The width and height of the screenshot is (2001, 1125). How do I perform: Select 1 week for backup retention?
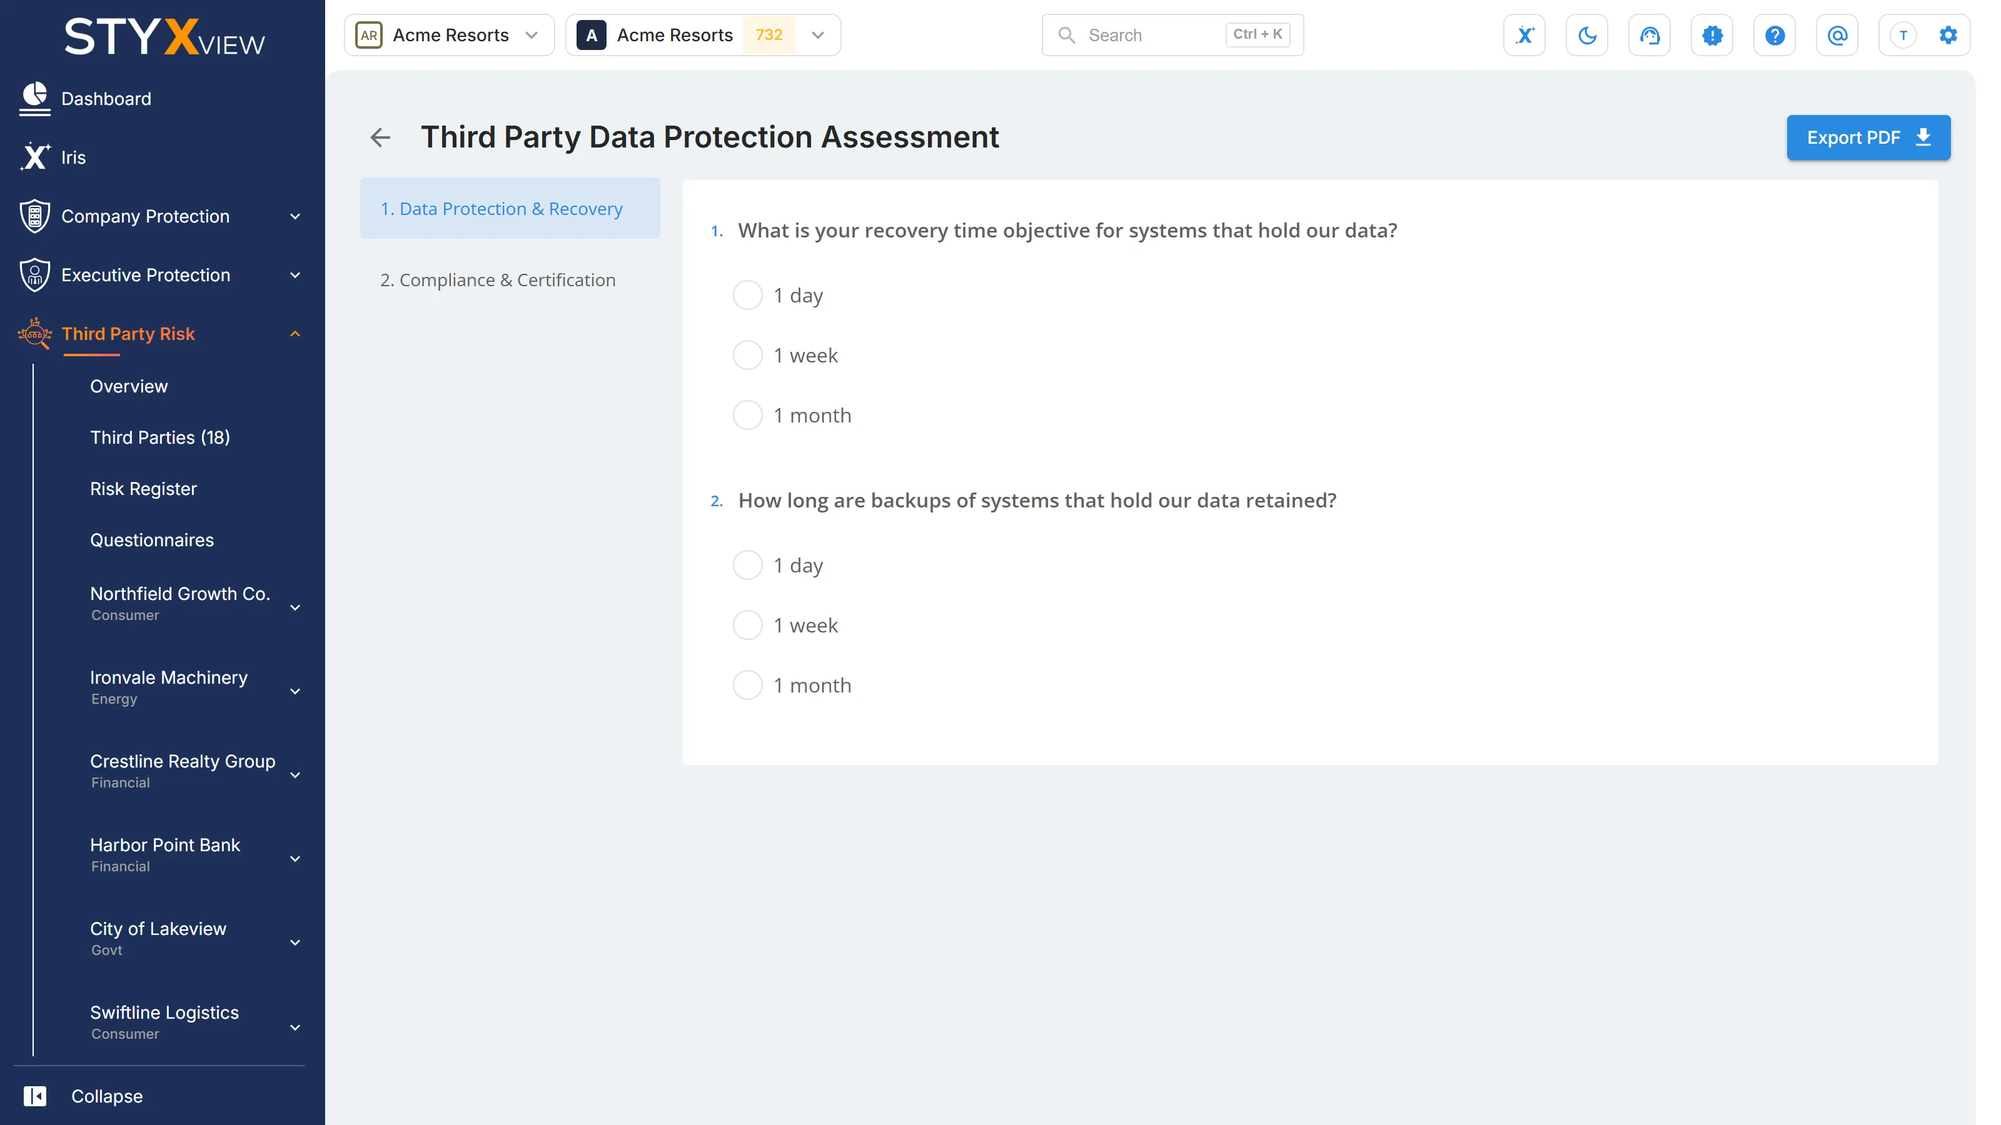coord(747,625)
